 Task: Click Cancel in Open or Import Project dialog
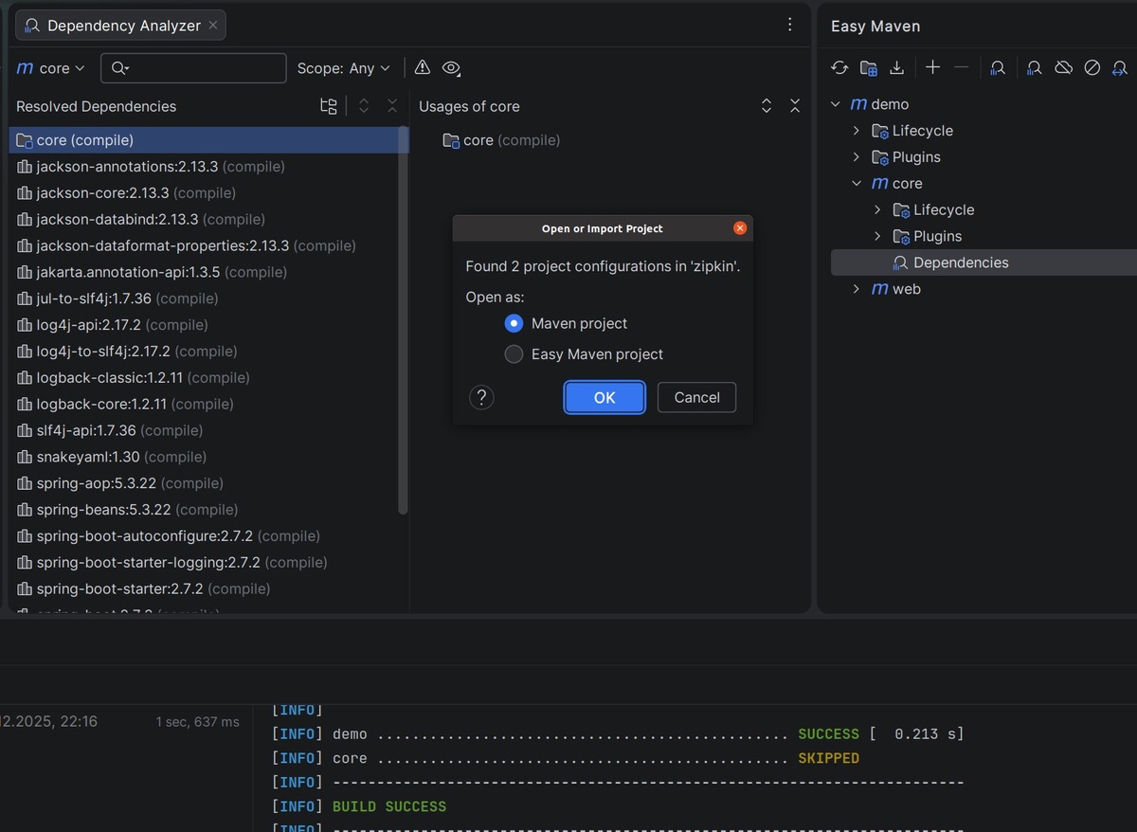pyautogui.click(x=696, y=397)
